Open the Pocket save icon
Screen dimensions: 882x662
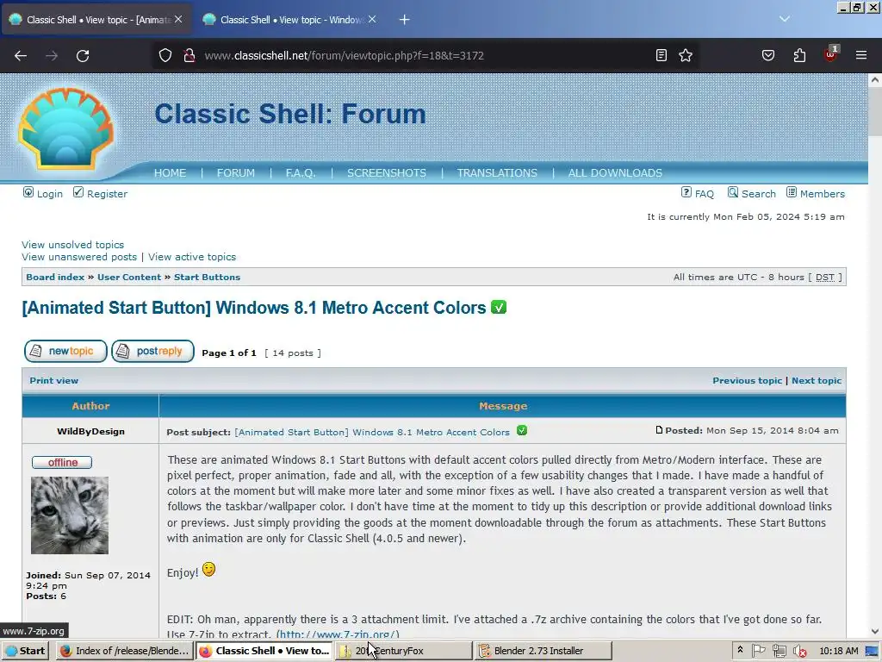(768, 55)
